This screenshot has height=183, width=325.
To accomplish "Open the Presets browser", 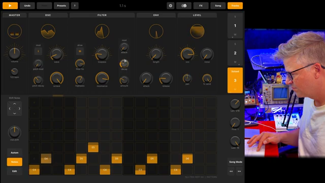I will 61,6.
